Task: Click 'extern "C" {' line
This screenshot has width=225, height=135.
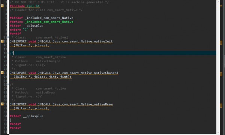Action: pos(21,30)
